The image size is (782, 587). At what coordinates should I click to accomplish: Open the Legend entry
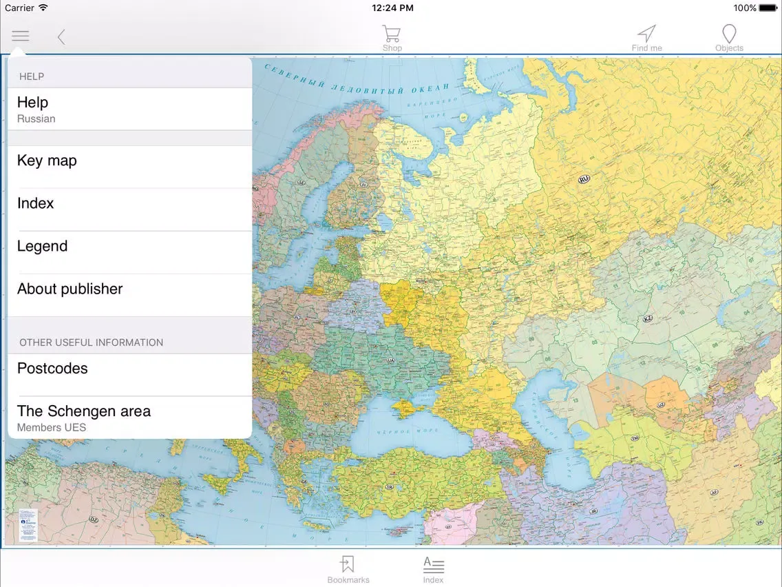[x=129, y=253]
